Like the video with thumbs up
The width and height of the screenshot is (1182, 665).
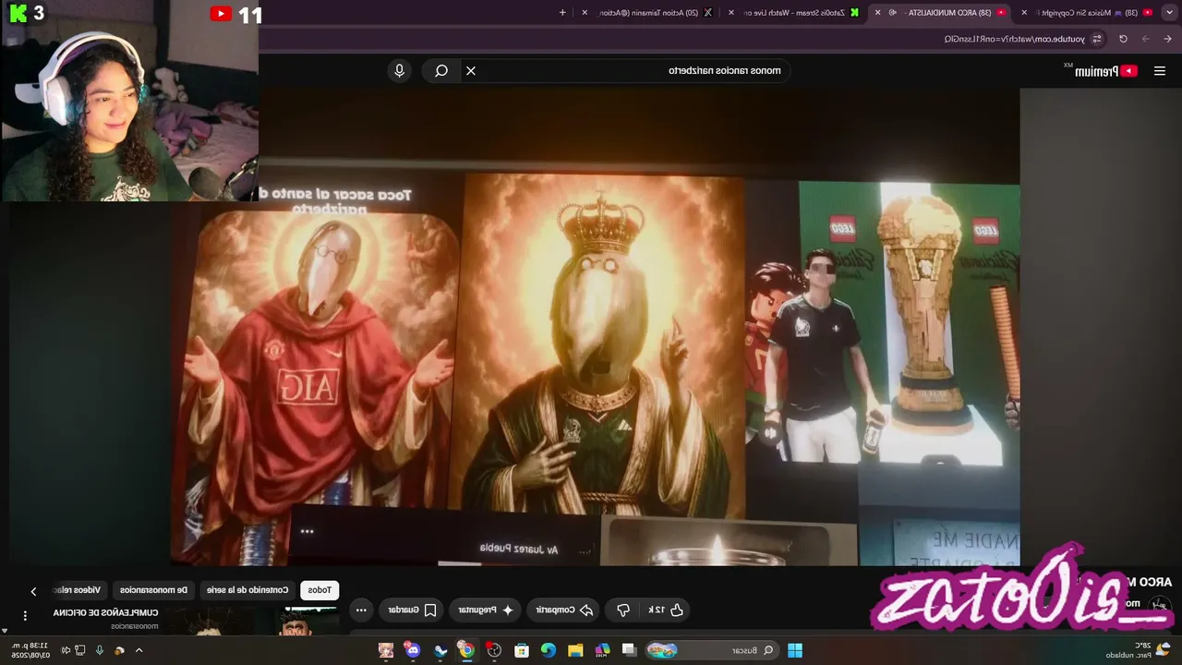point(667,610)
